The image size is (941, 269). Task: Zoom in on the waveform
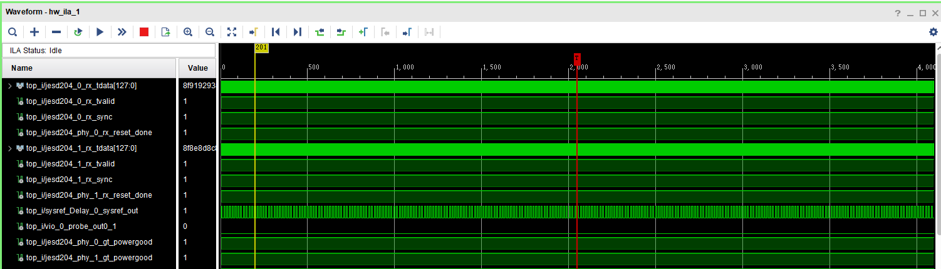pyautogui.click(x=188, y=32)
